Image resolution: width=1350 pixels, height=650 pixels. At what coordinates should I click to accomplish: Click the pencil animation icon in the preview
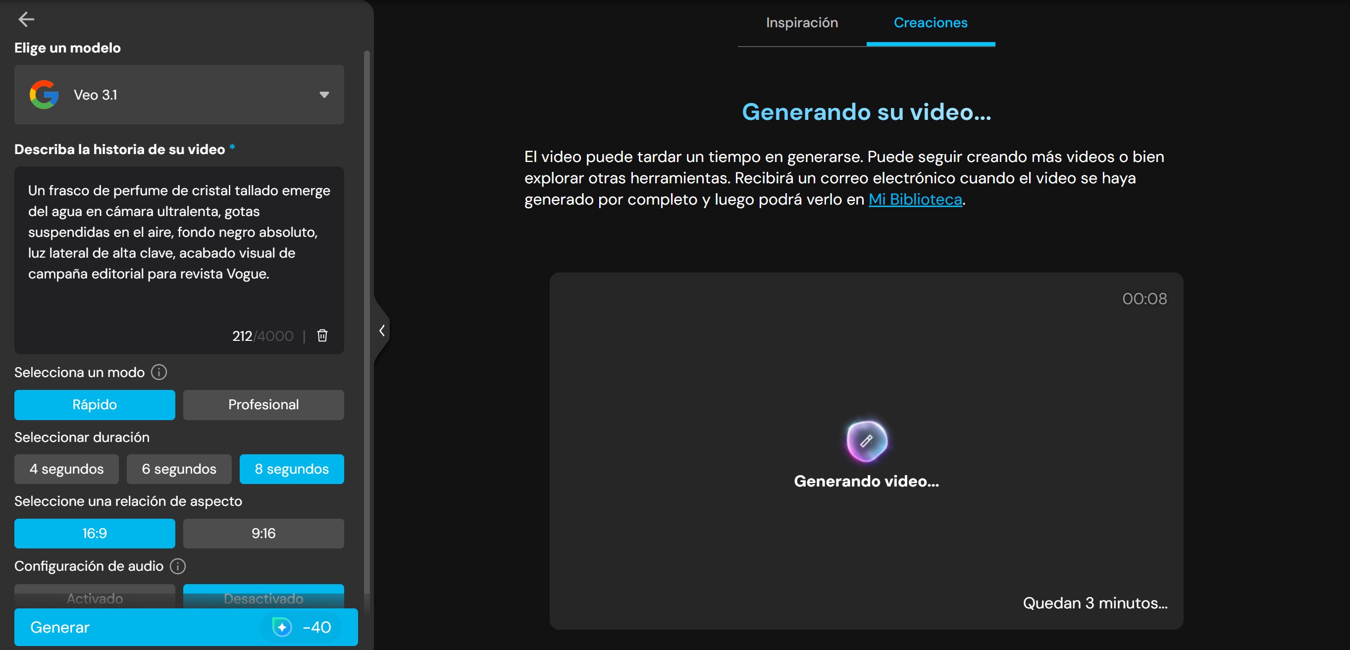[866, 440]
